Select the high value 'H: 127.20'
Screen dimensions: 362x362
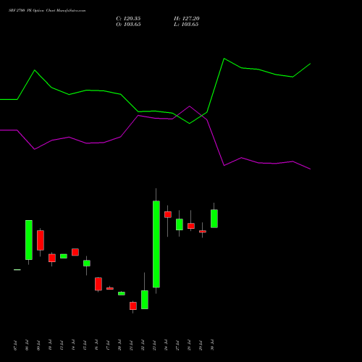click(187, 19)
